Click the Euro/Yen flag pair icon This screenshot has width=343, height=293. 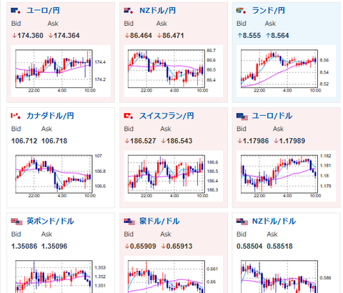[16, 11]
